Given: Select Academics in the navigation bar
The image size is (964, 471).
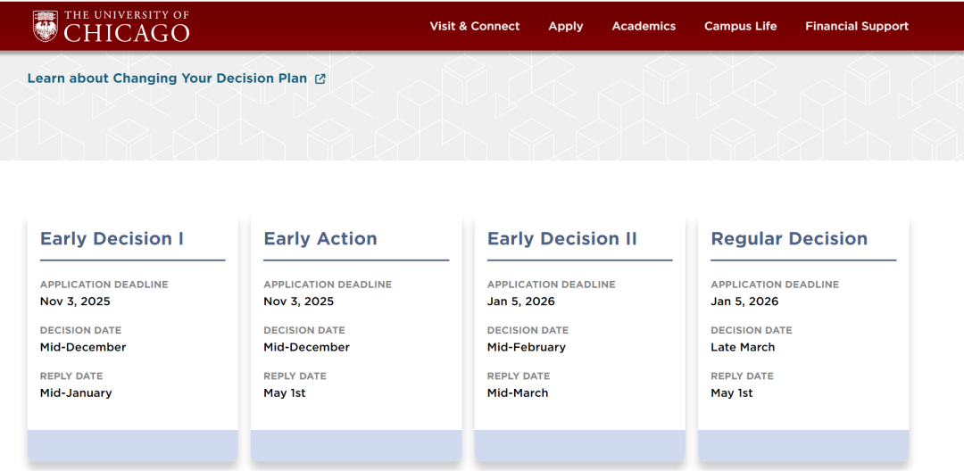Looking at the screenshot, I should click(644, 27).
